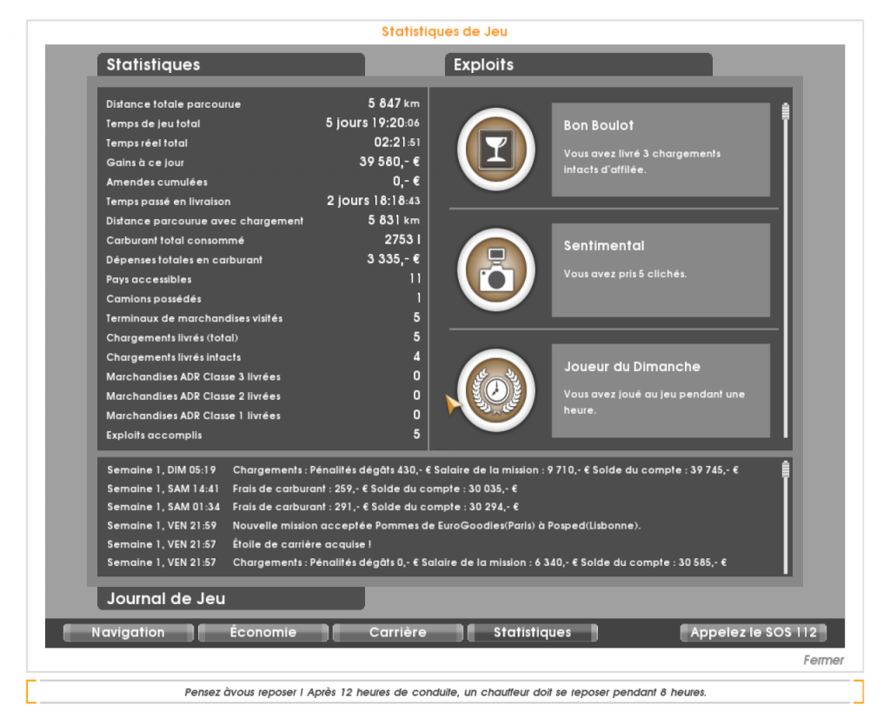Viewport: 890px width, 712px height.
Task: Click the Joueur du Dimanche clock icon
Action: [x=496, y=390]
